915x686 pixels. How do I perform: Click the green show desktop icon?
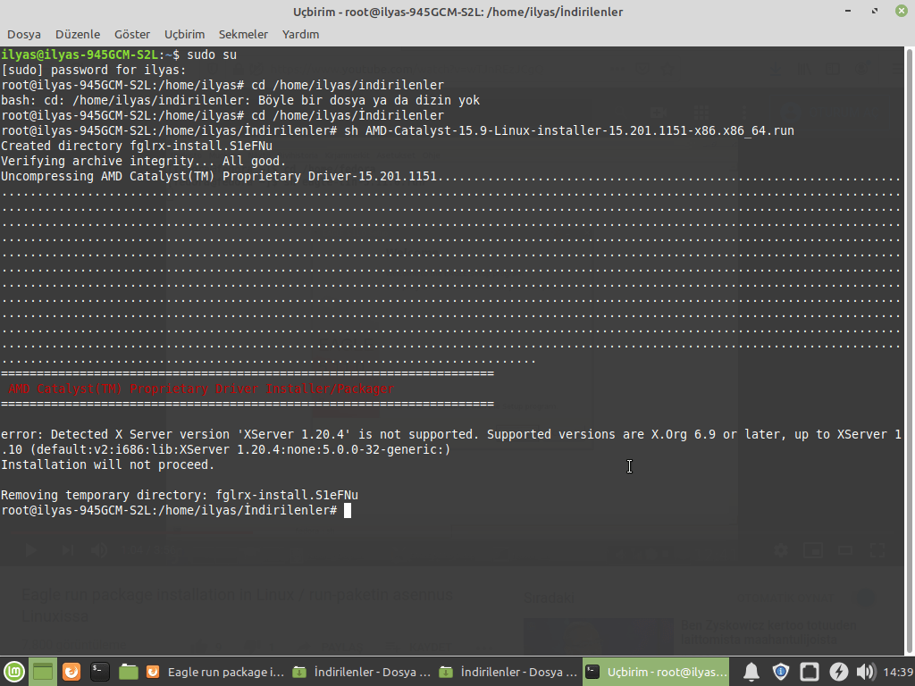(x=43, y=672)
